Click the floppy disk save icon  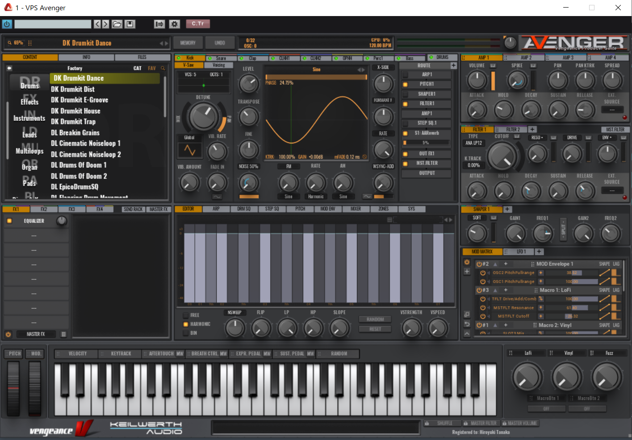click(130, 24)
